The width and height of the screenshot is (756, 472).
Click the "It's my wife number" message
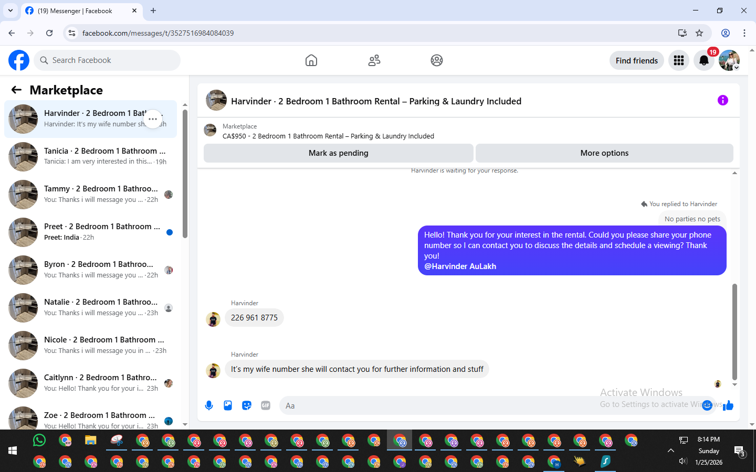pyautogui.click(x=357, y=369)
